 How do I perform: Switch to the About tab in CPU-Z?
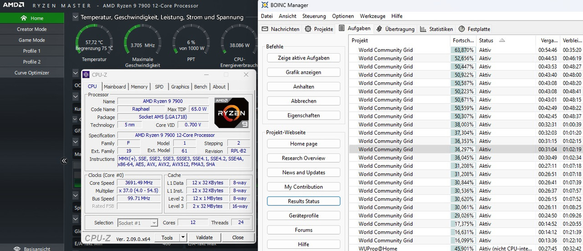pyautogui.click(x=219, y=87)
